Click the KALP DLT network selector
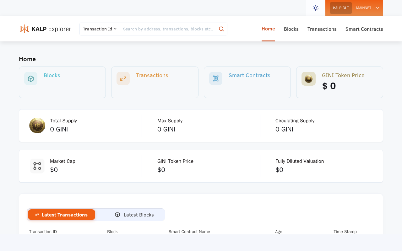 click(x=341, y=8)
